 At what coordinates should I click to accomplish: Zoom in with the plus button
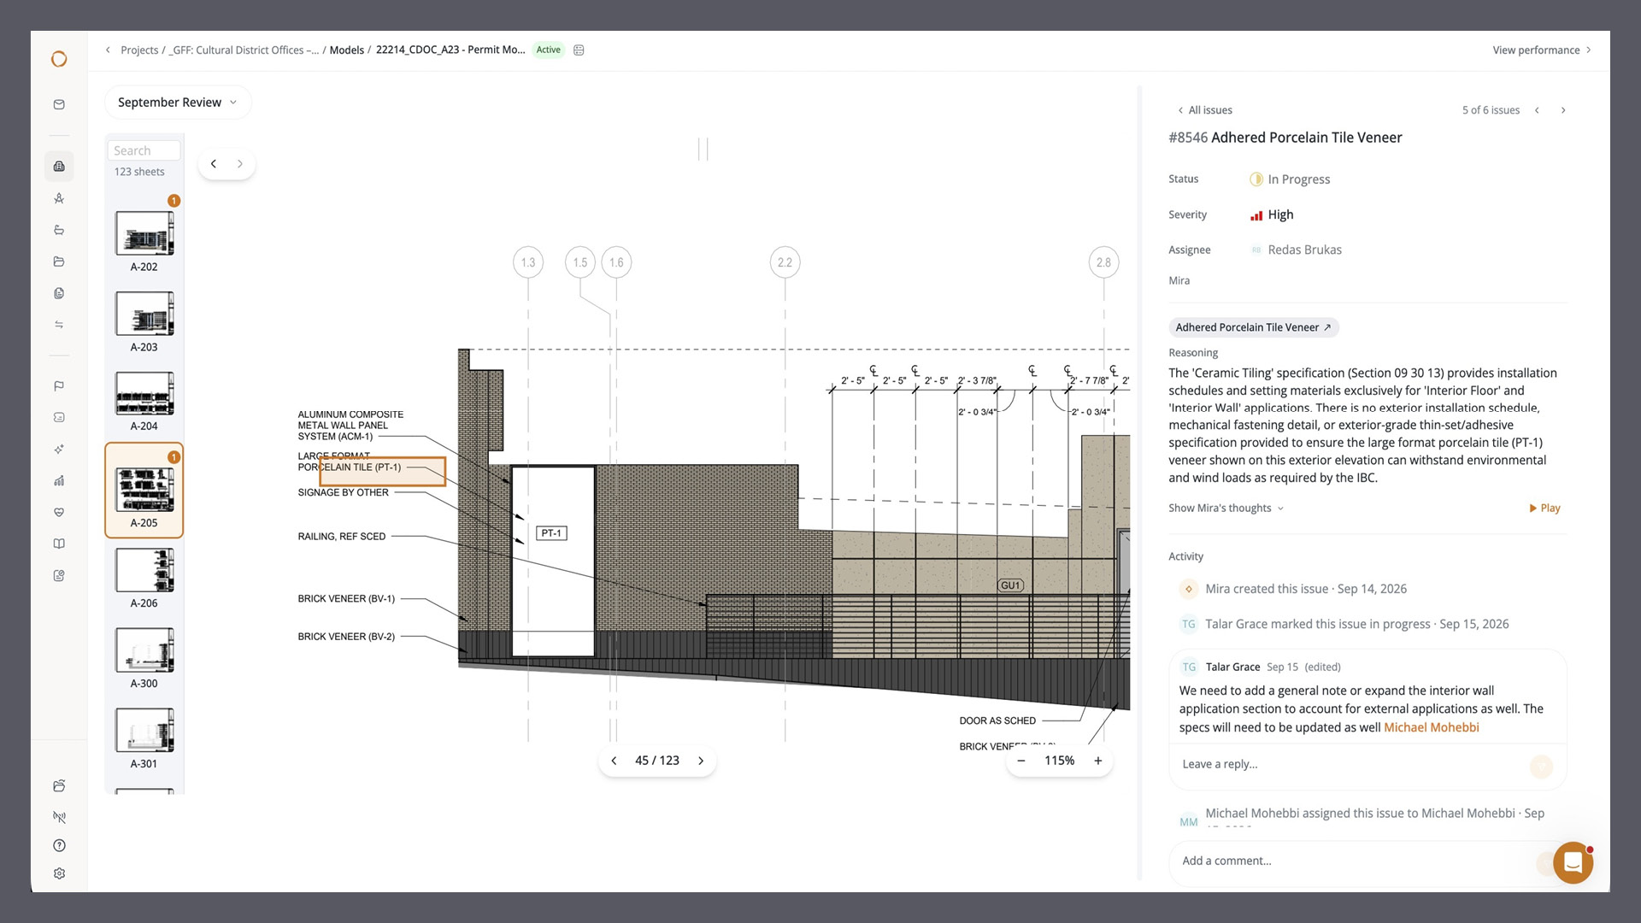(1098, 761)
